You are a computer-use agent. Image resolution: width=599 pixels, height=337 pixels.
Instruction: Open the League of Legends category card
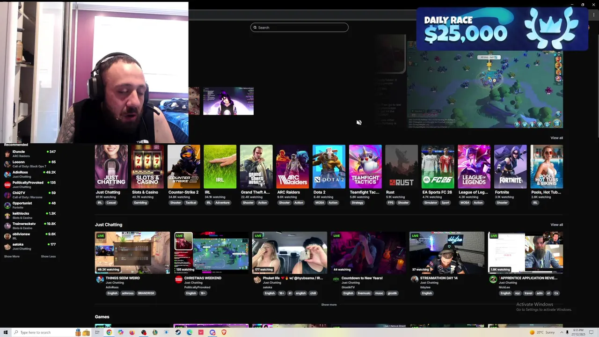click(474, 167)
